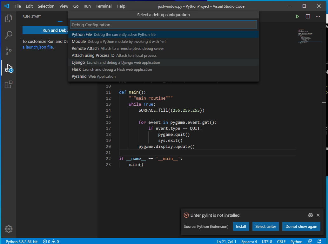This screenshot has height=244, width=328.
Task: Open the feedback icon in status bar
Action: (310, 241)
